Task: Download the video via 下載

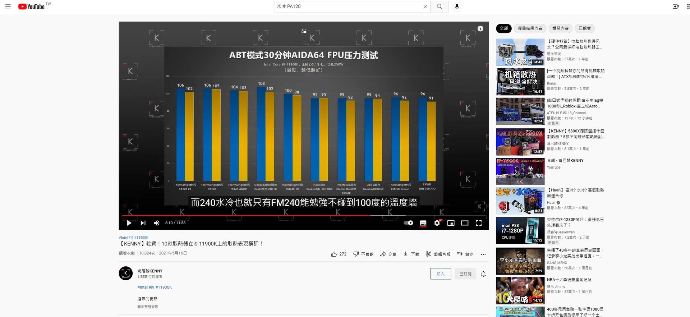Action: [x=411, y=254]
